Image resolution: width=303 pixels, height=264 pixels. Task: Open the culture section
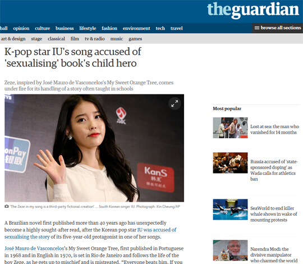(x=42, y=28)
